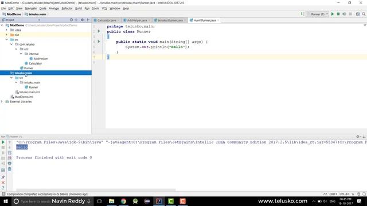Open the Refactor menu
Viewport: 367px width, 206px height.
click(x=67, y=9)
